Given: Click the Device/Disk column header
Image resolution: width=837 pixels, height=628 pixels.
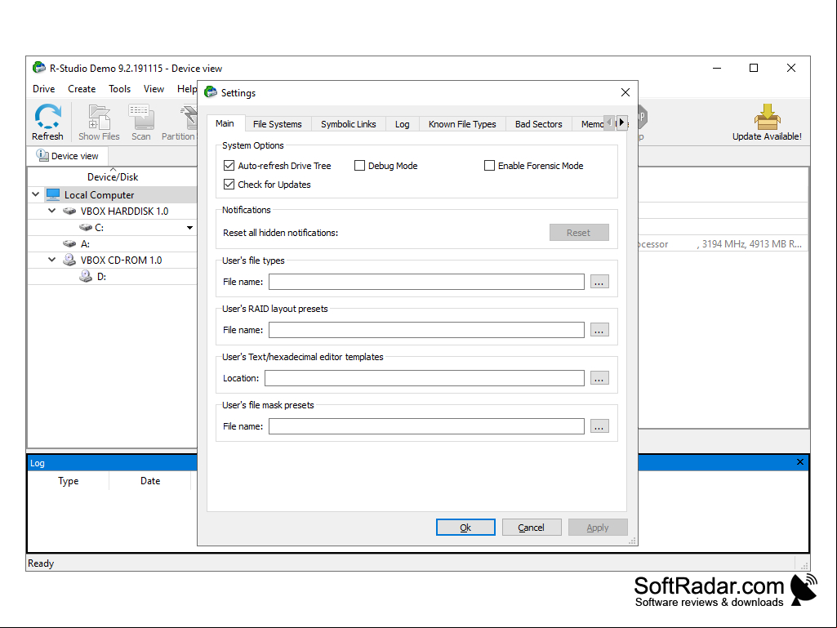Looking at the screenshot, I should tap(113, 176).
